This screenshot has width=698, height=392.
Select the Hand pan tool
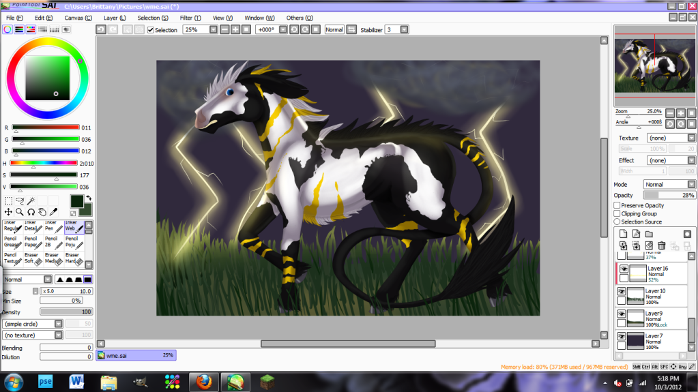pos(42,212)
